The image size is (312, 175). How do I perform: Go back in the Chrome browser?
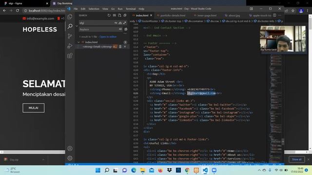(4, 11)
